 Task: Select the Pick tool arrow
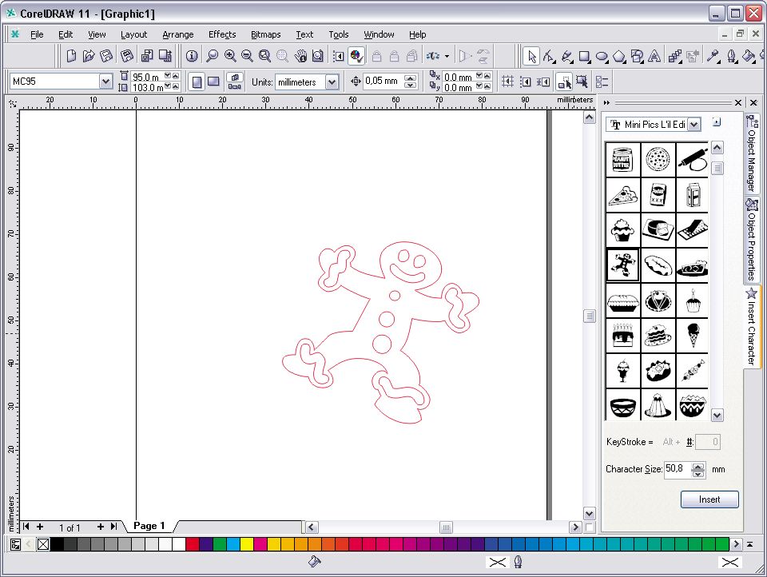tap(531, 56)
